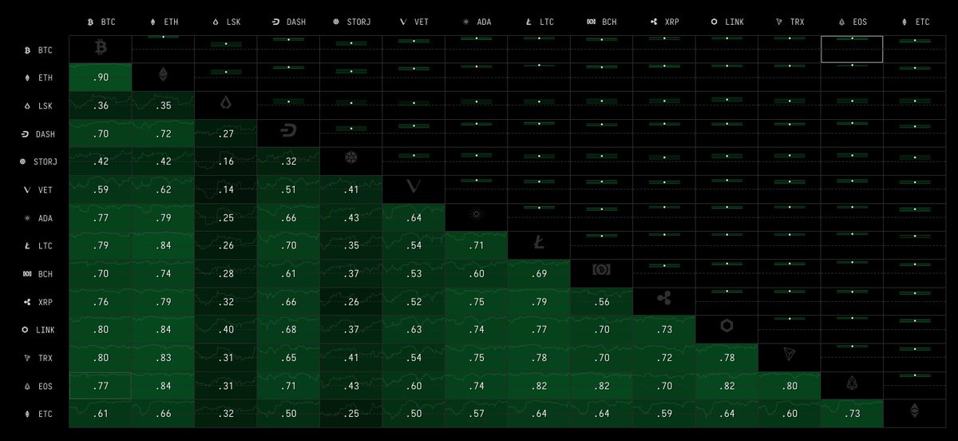Viewport: 958px width, 441px height.
Task: Select the BTC column header
Action: click(x=101, y=22)
